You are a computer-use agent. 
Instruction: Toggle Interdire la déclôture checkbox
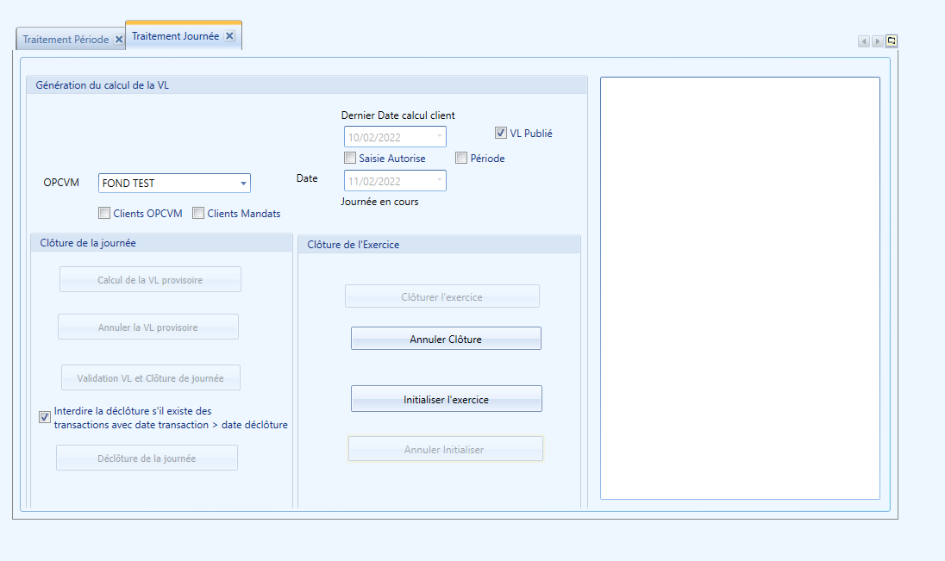point(45,417)
